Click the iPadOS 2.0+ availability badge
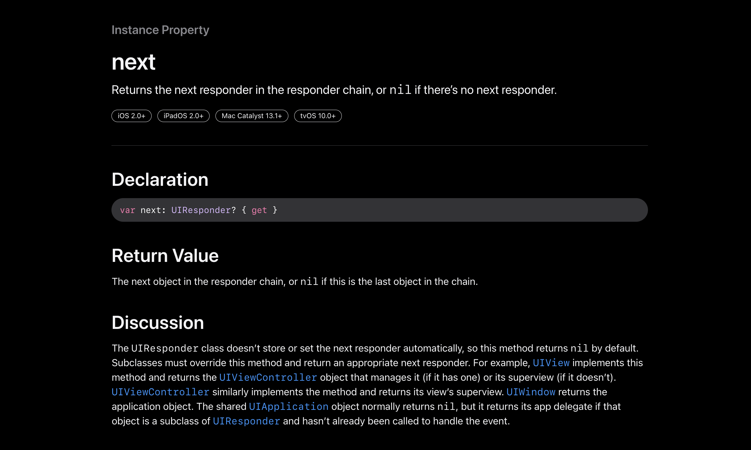751x450 pixels. 183,116
